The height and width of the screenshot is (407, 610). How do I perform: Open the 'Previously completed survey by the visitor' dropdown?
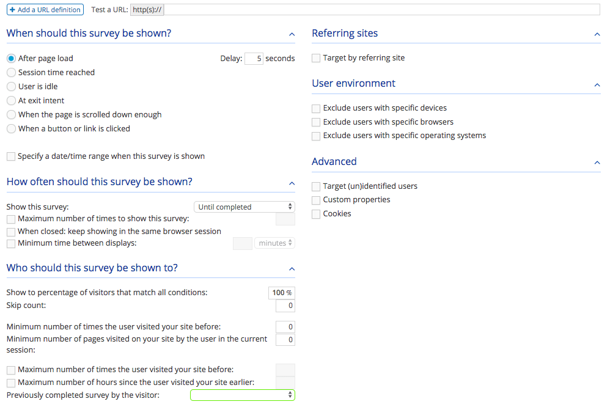243,395
